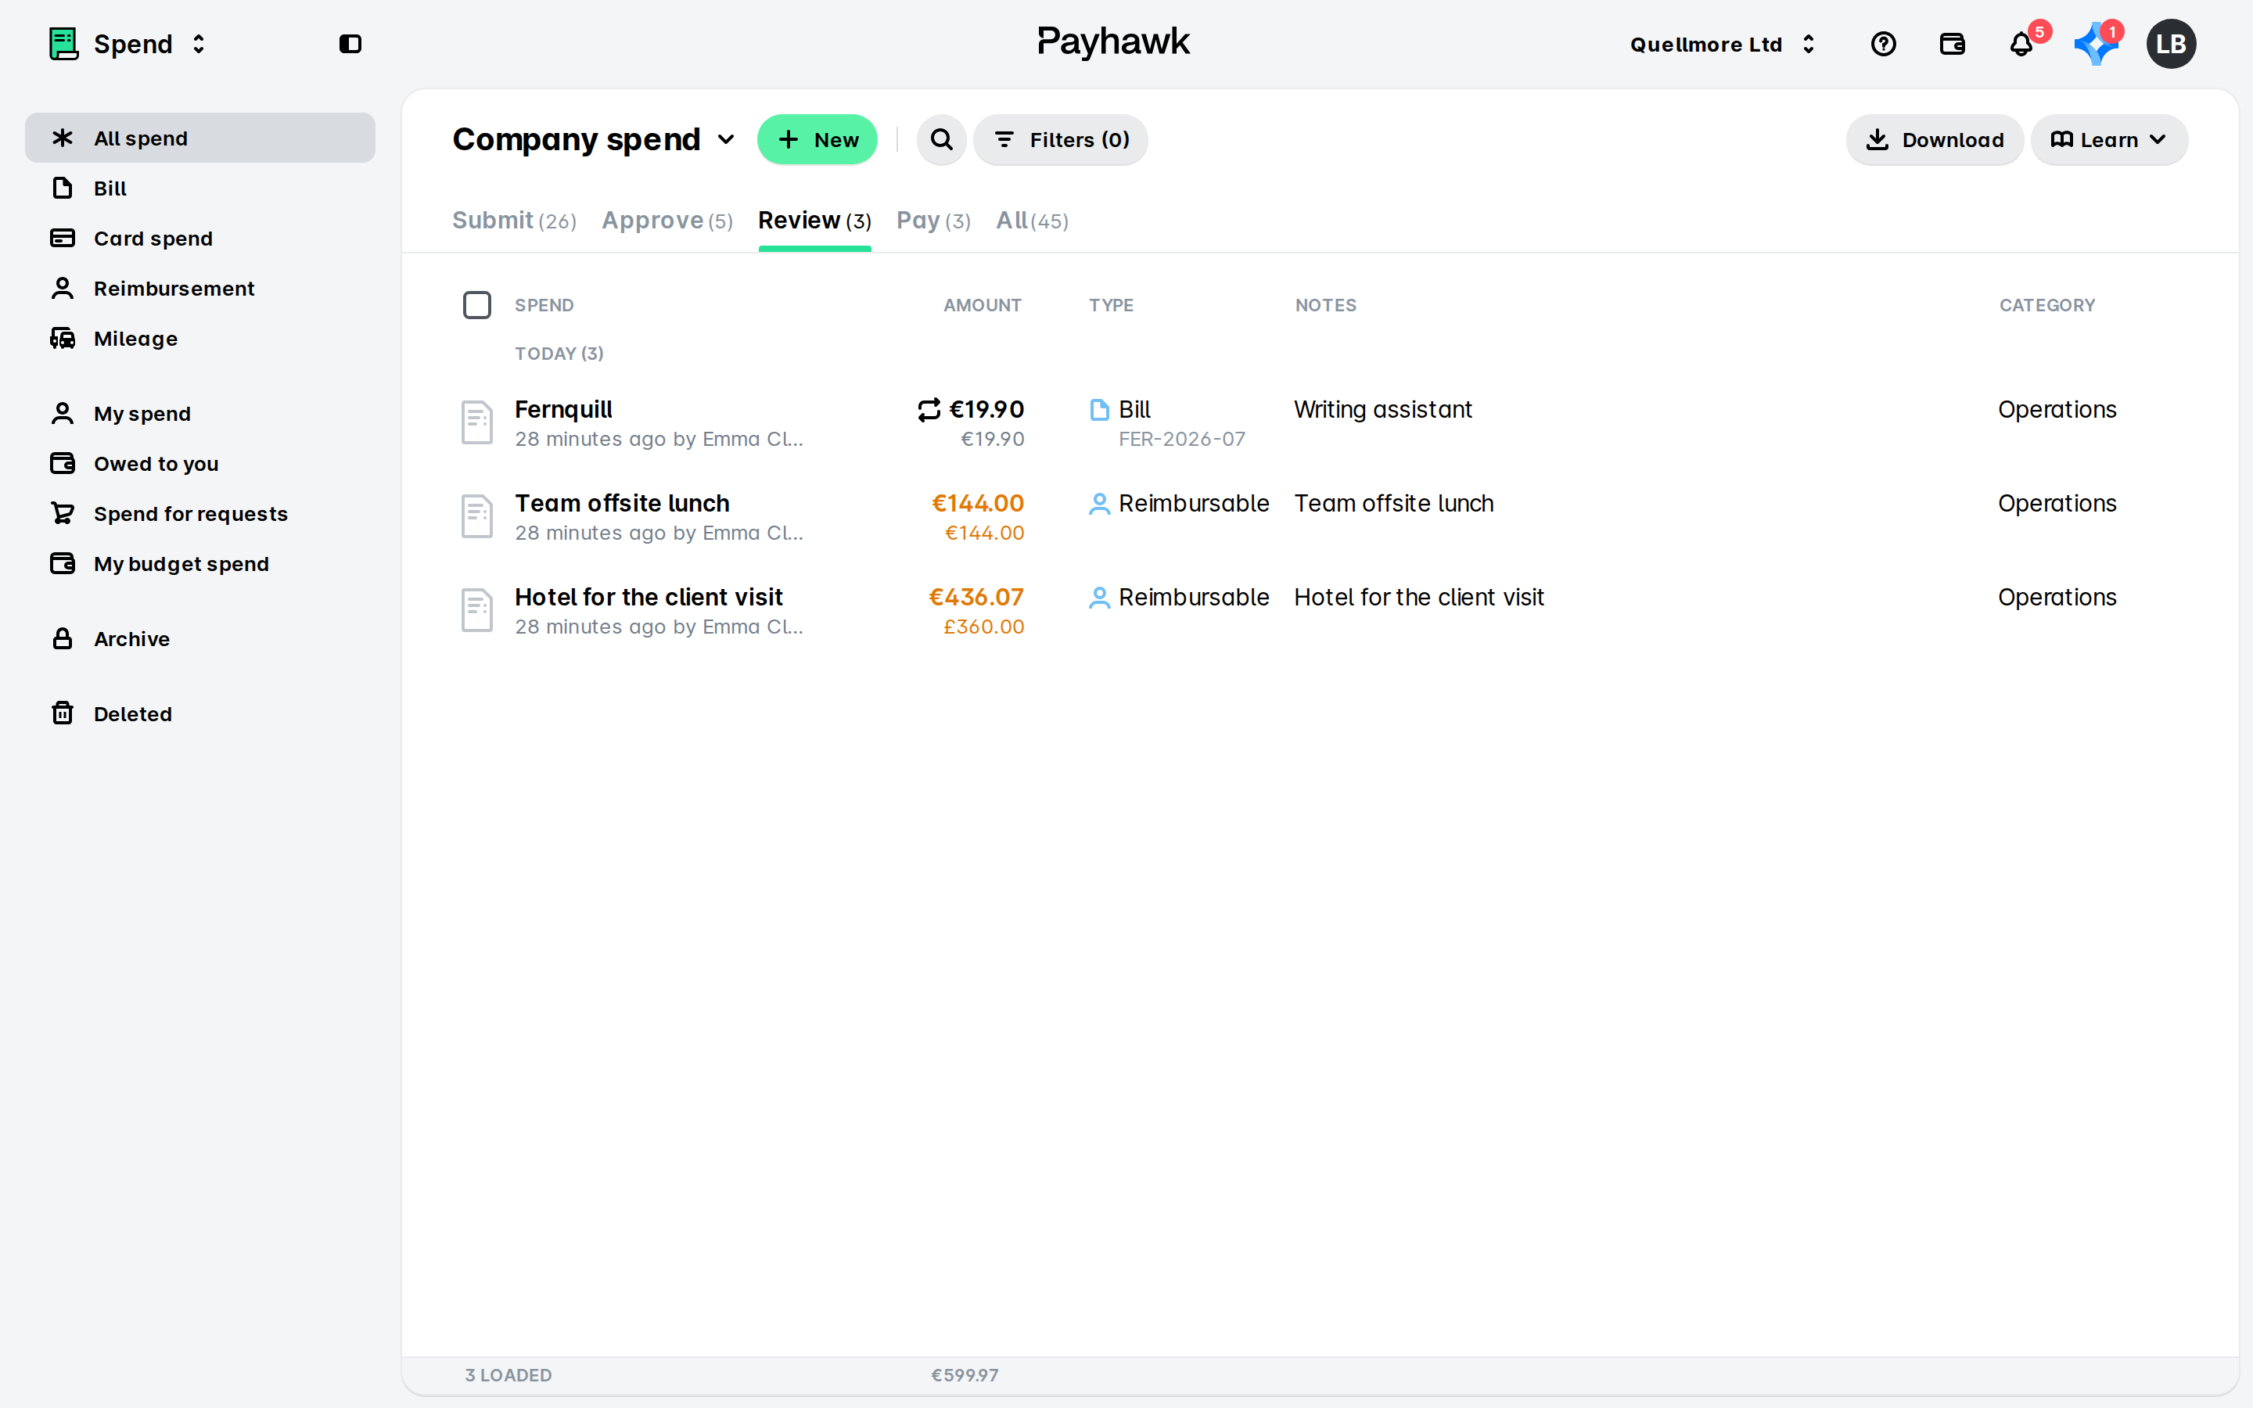This screenshot has height=1408, width=2253.
Task: Click the €436.07 amount
Action: coord(976,597)
